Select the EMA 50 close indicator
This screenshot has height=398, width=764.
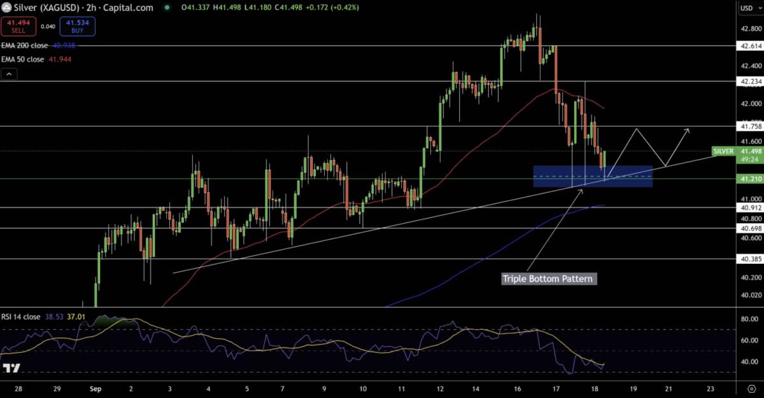pyautogui.click(x=22, y=59)
